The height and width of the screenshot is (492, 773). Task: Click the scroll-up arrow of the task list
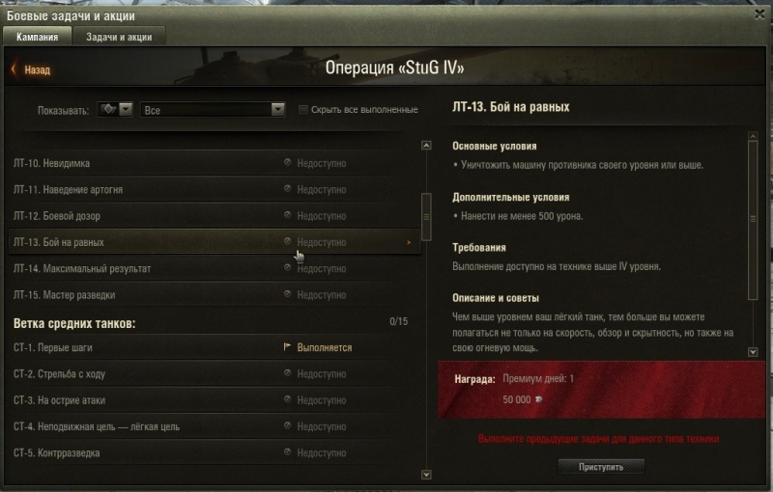[x=426, y=145]
